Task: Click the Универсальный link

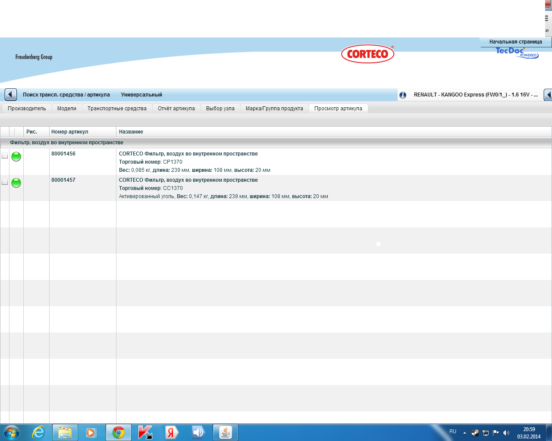Action: pos(141,95)
